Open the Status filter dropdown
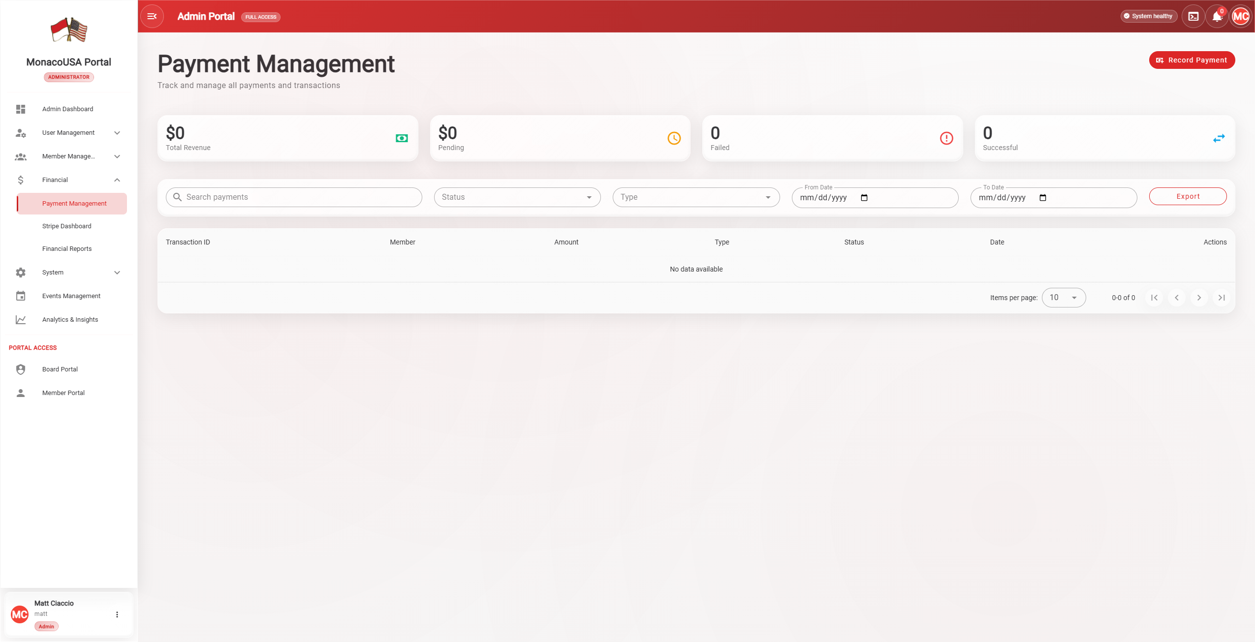The height and width of the screenshot is (642, 1255). click(517, 197)
